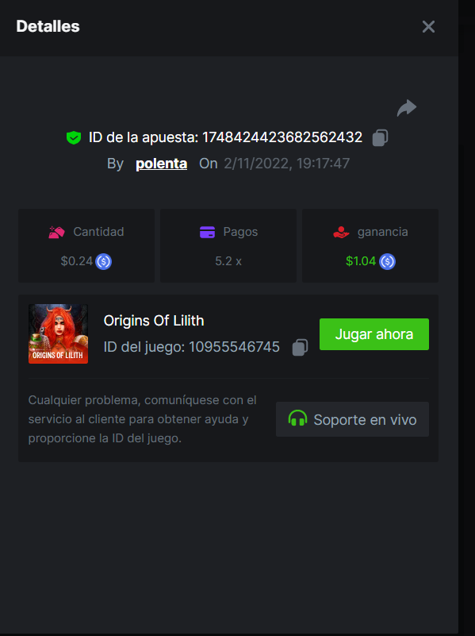
Task: Click the coin icon beside $1.04
Action: click(x=388, y=261)
